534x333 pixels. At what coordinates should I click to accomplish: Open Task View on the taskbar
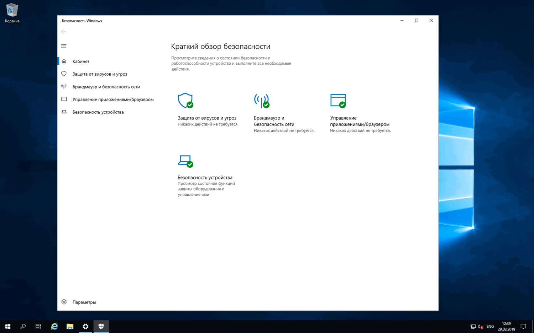pyautogui.click(x=38, y=326)
